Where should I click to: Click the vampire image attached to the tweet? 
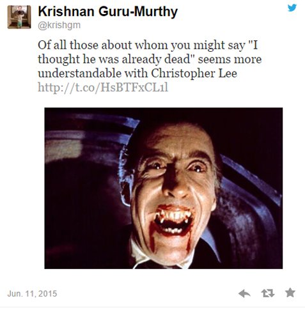(x=164, y=188)
